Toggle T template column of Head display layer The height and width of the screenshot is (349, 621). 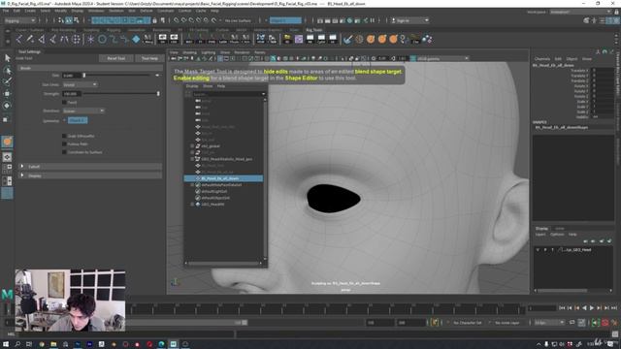[552, 250]
